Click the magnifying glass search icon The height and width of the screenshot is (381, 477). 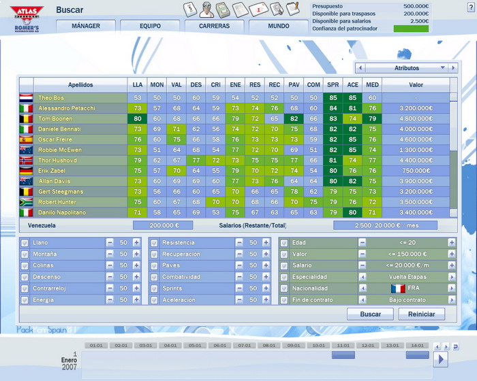click(x=276, y=10)
